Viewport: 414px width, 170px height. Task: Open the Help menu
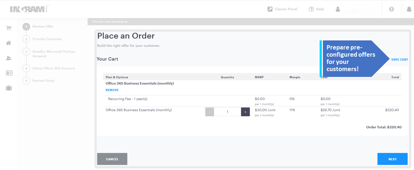(x=316, y=9)
